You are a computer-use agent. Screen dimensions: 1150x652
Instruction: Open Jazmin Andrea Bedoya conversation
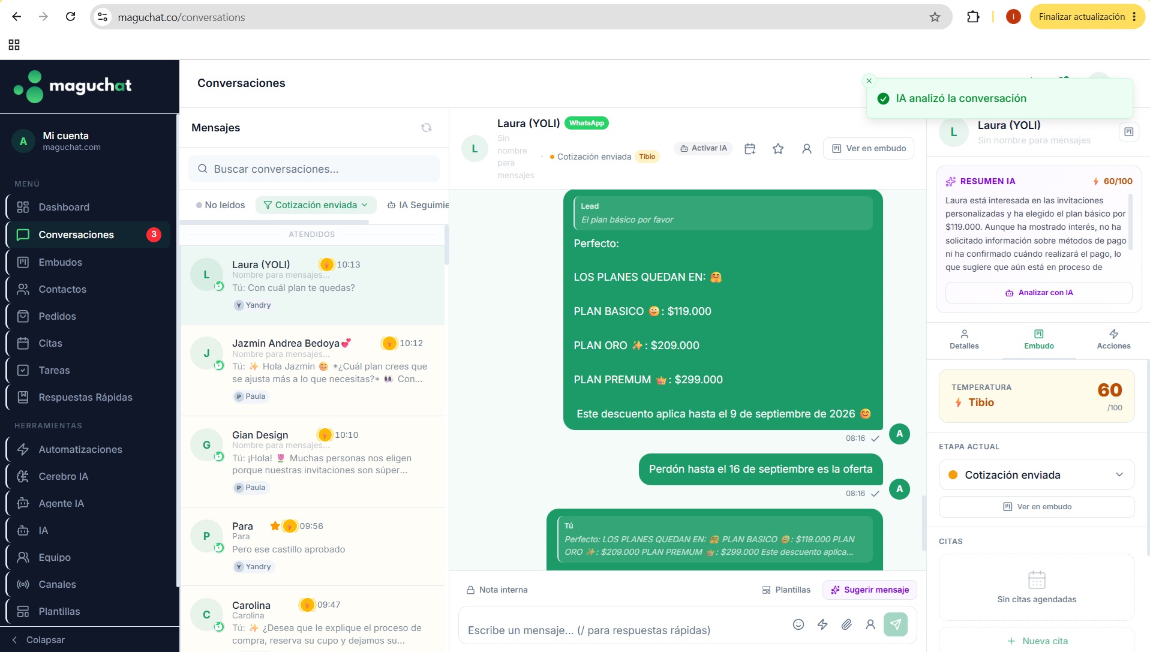(313, 371)
